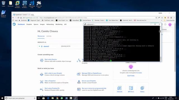Click the DigitalOcean logo in navbar
This screenshot has width=179, height=100.
(14, 24)
